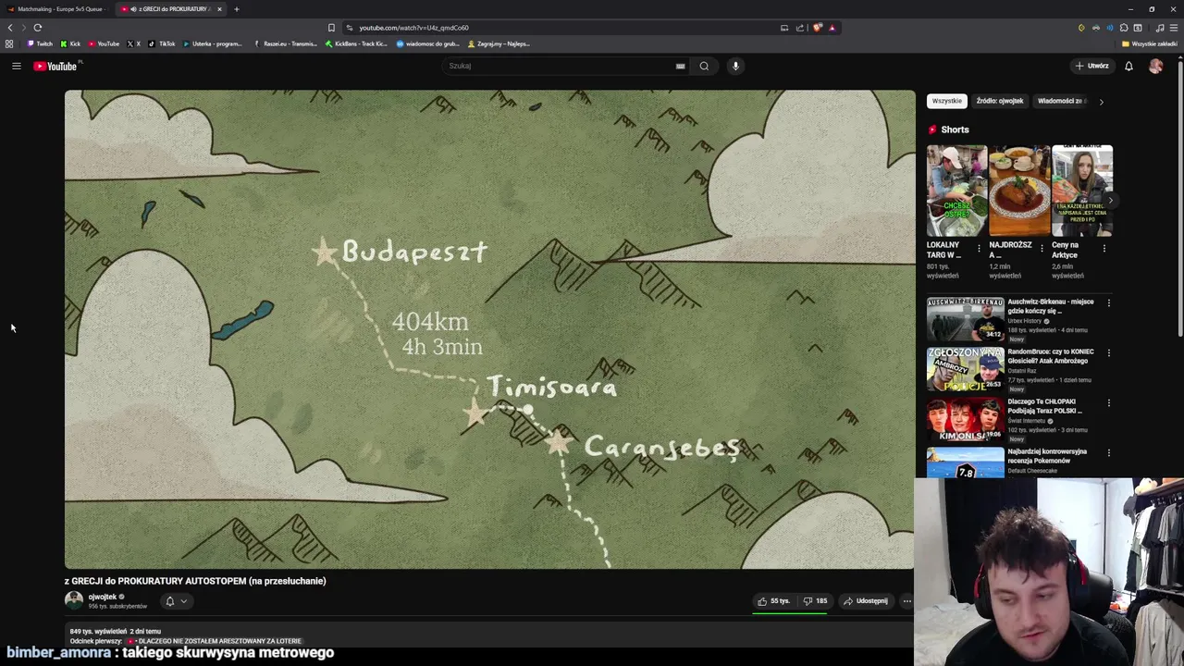Open the browser main menu hamburger
This screenshot has height=666, width=1184.
pos(1174,28)
